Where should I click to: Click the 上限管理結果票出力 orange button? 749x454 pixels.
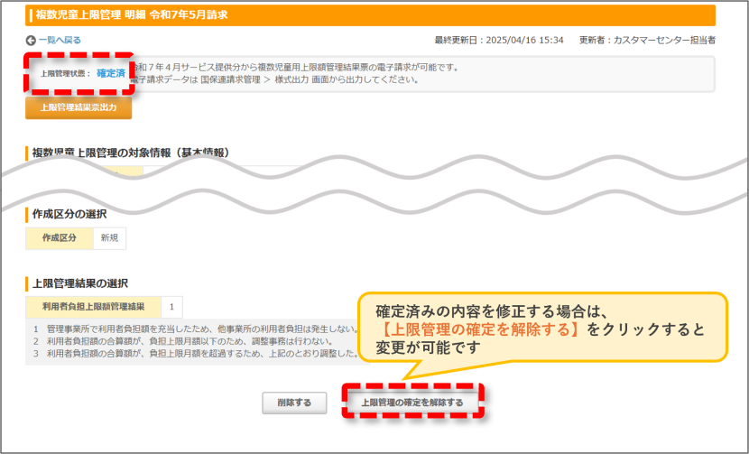pos(79,107)
